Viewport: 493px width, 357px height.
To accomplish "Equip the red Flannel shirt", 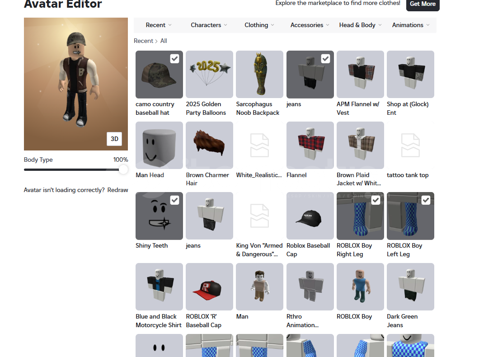I will click(310, 146).
